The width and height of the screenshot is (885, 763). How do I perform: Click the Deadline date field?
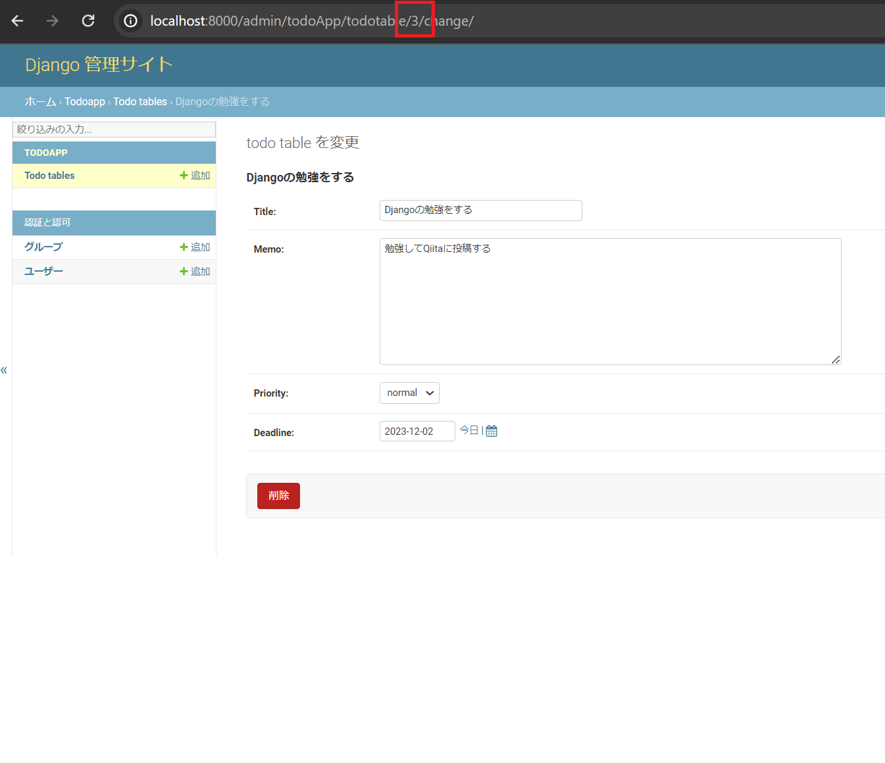417,431
